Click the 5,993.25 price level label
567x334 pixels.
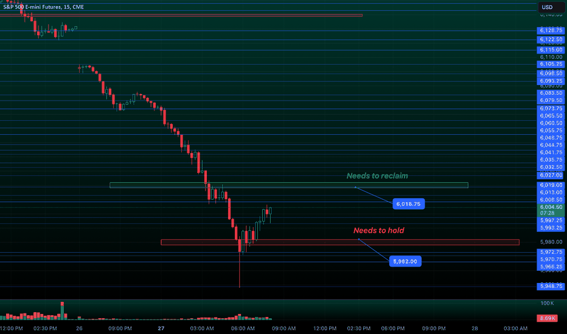pos(551,228)
